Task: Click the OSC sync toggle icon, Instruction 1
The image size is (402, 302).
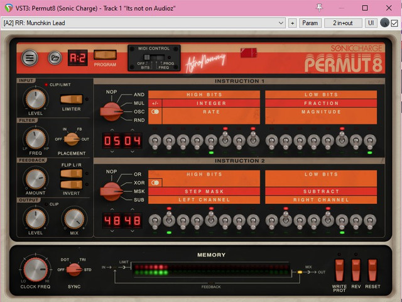Action: [155, 112]
